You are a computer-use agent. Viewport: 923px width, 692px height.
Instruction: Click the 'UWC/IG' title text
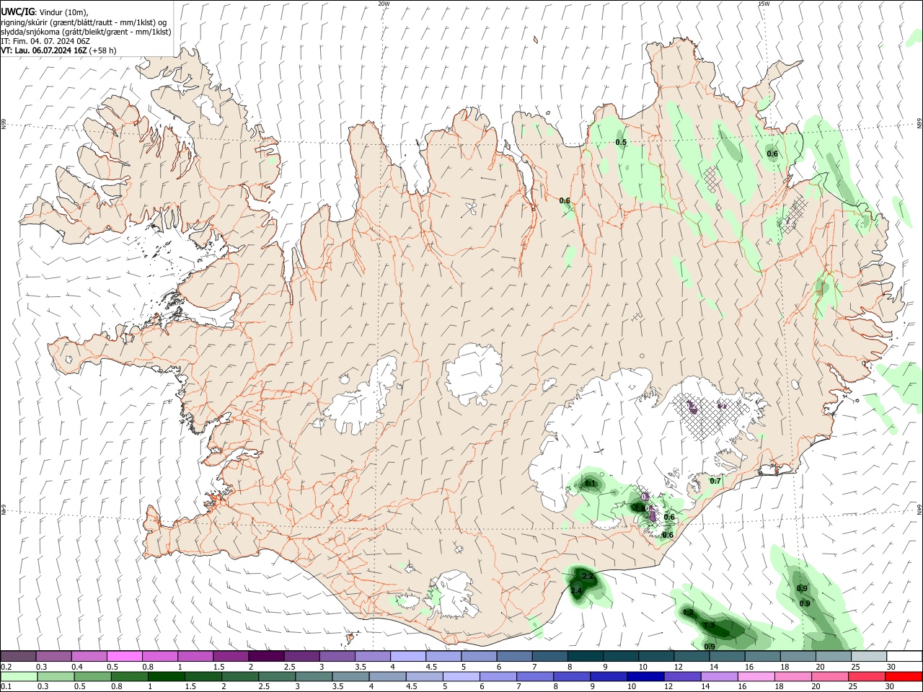17,12
